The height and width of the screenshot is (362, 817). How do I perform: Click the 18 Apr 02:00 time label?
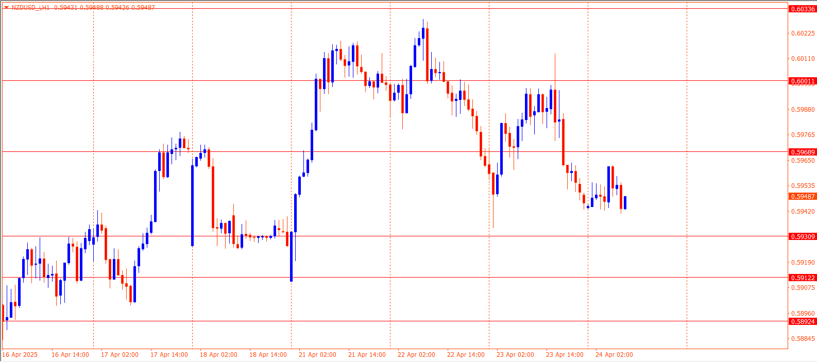point(218,355)
